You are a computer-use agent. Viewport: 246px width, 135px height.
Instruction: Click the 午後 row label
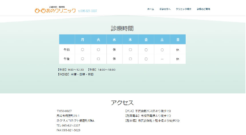pyautogui.click(x=67, y=59)
